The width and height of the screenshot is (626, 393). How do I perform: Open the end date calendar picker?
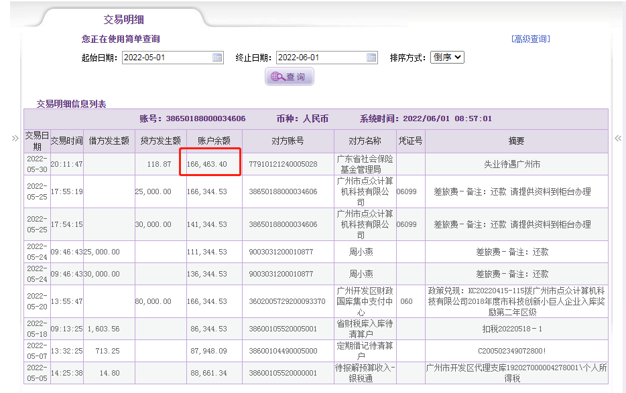pos(371,58)
